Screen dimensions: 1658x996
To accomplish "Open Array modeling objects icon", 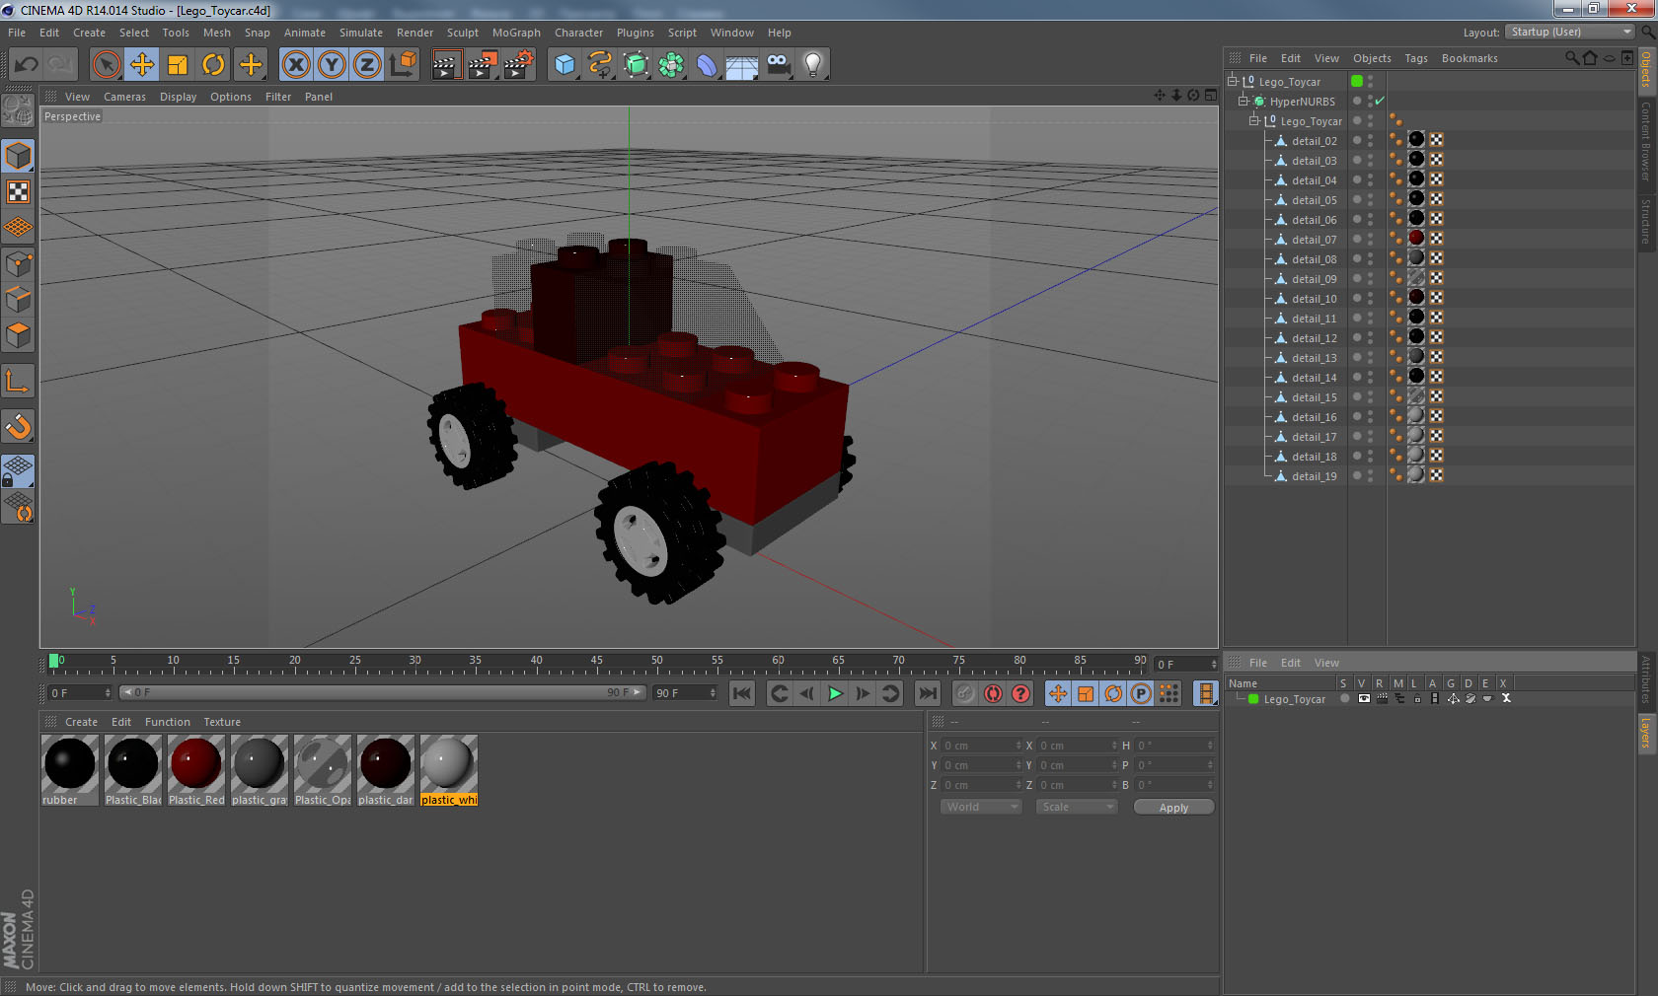I will coord(672,65).
